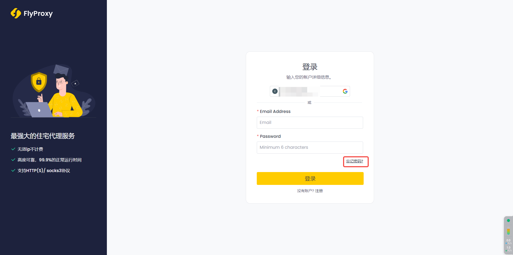This screenshot has height=255, width=513.
Task: Click the gradient usage meter bar
Action: pos(508,231)
